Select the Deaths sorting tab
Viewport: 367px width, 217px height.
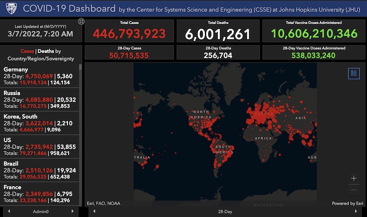(46, 51)
